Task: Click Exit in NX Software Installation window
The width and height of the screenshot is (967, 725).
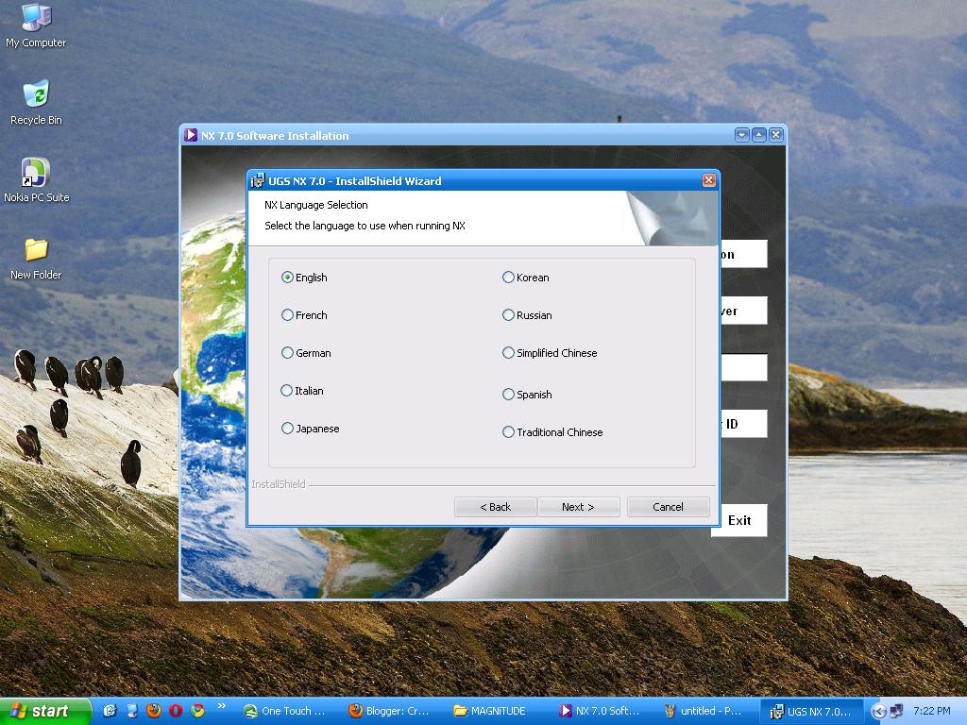Action: [x=739, y=520]
